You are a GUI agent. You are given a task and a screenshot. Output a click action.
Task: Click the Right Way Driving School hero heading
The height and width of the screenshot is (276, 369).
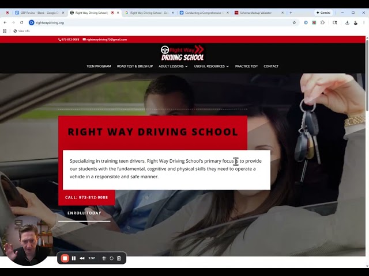[x=153, y=132]
